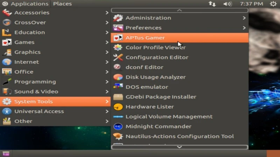Launch Configuration Editor
The height and width of the screenshot is (157, 280).
[180, 57]
